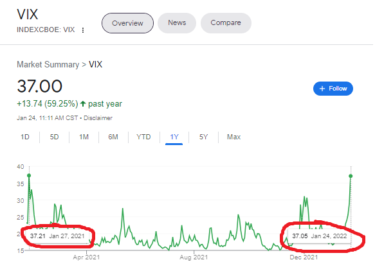Open the three-dot menu beside INDEXCBOE: VIX

pyautogui.click(x=83, y=30)
